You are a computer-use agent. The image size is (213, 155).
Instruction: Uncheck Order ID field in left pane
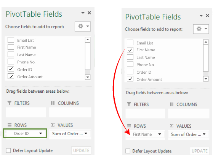click(x=11, y=69)
